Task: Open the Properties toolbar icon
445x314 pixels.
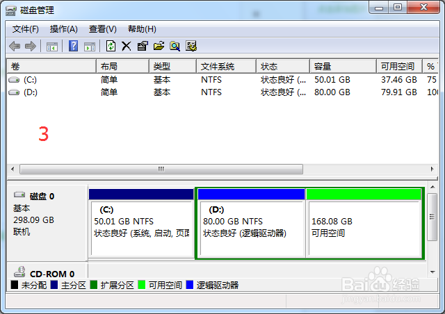Action: [x=143, y=46]
